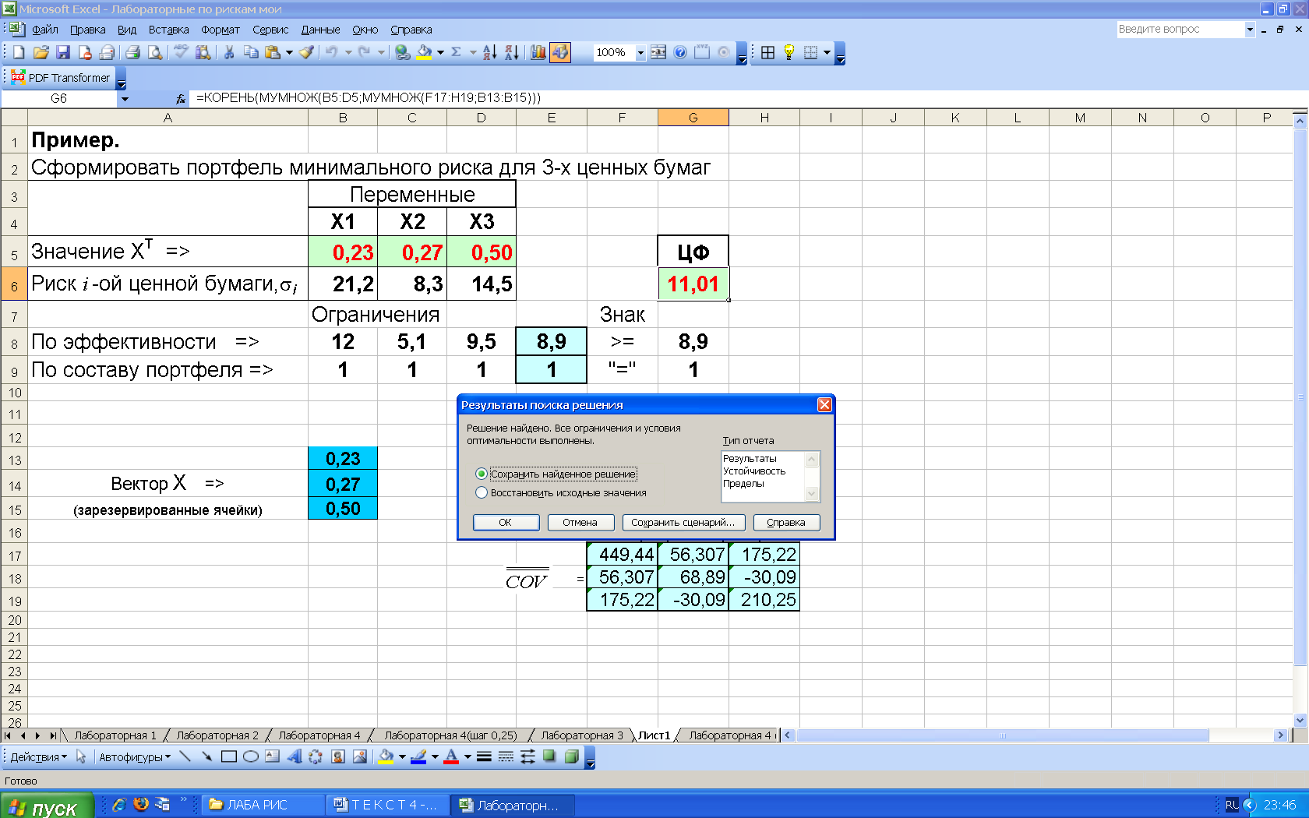Click the Справка button in the dialog
Screen dimensions: 1309x818
(786, 523)
